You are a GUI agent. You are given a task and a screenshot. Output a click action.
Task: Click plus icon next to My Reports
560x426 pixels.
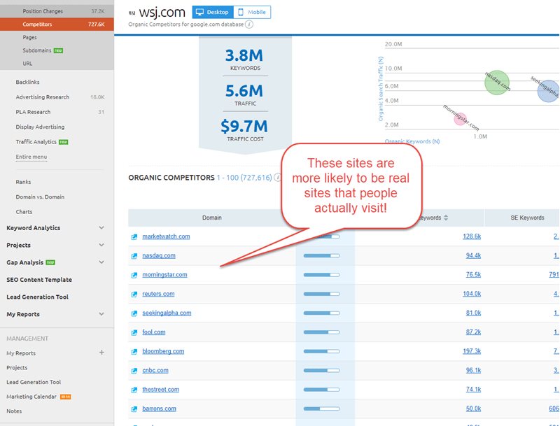[x=101, y=353]
